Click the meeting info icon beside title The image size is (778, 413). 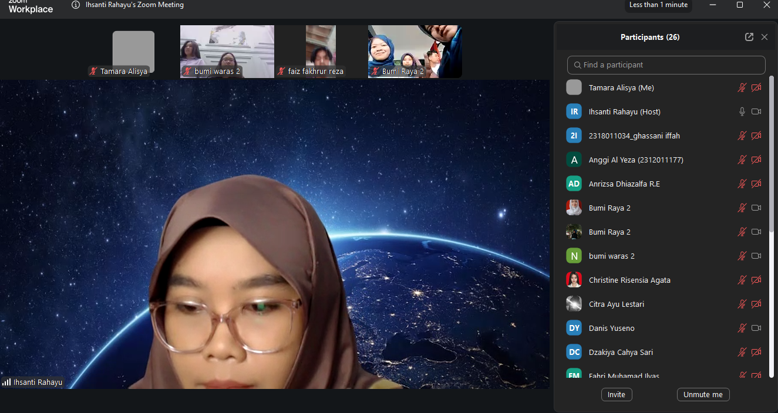(76, 5)
